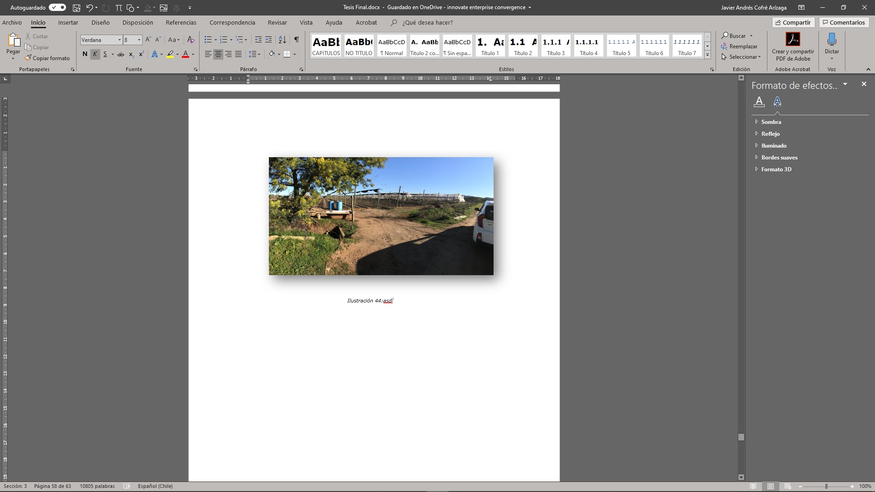Click the bulleted list icon
The height and width of the screenshot is (492, 875).
click(208, 40)
